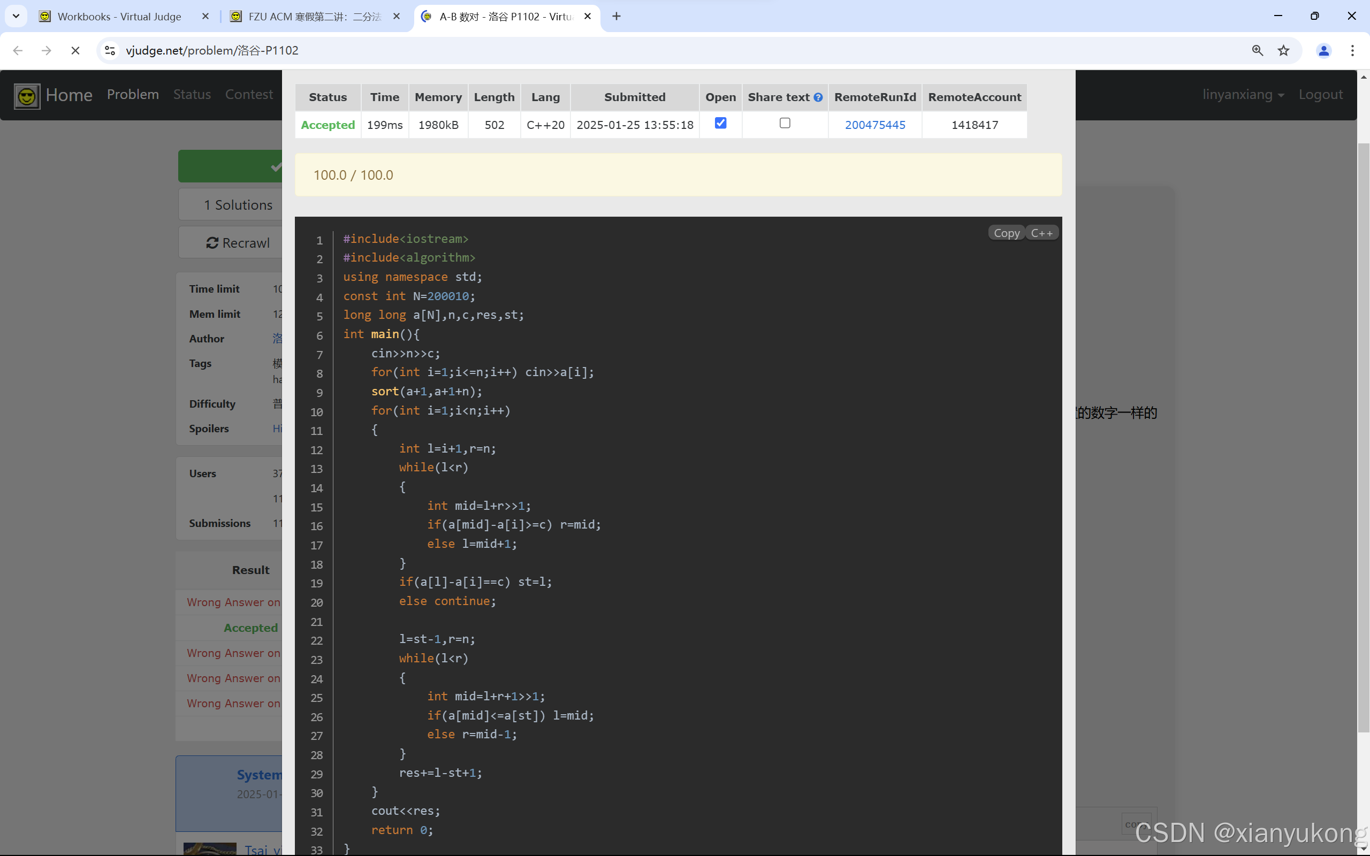Screen dimensions: 1370x856
Task: Click the Share text help icon
Action: pyautogui.click(x=818, y=97)
